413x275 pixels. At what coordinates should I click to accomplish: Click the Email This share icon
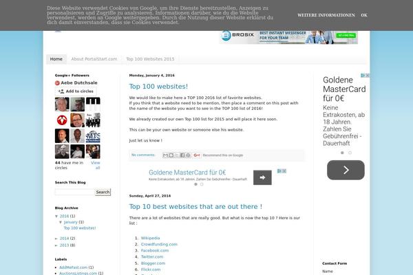coord(165,155)
